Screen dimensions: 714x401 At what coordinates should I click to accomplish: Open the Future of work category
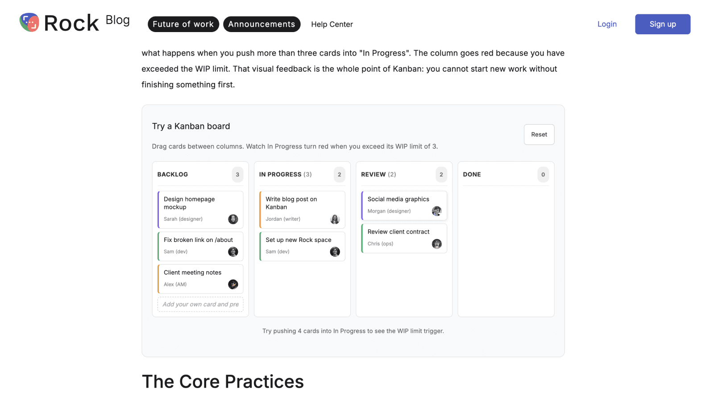183,24
